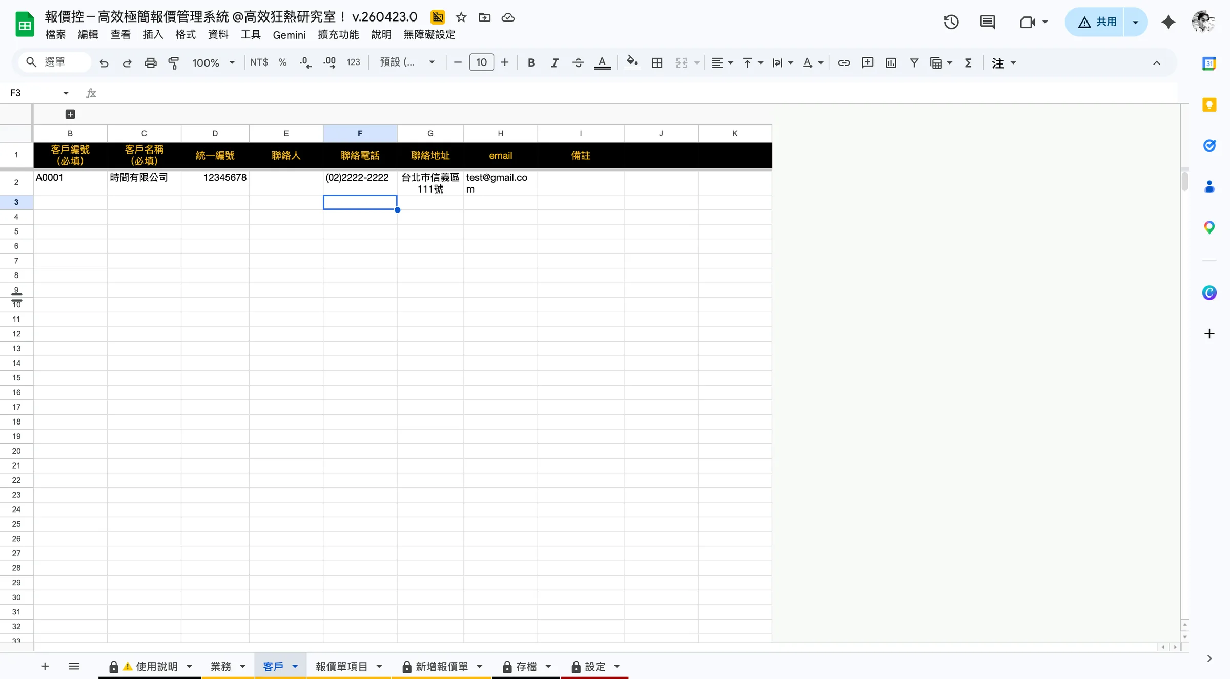Screen dimensions: 1230x679
Task: Apply NT$ currency format
Action: point(259,62)
